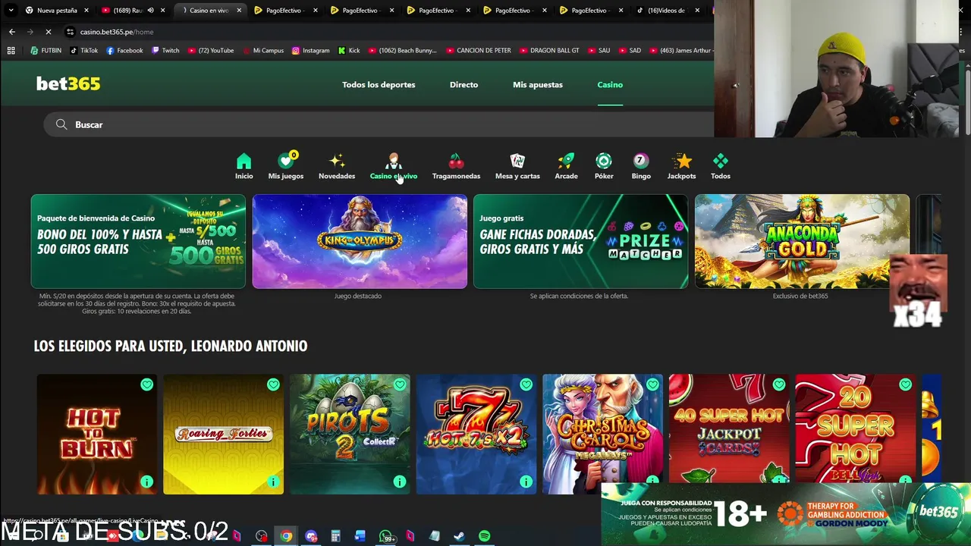Open the Anaconda Gold banner
The width and height of the screenshot is (971, 546).
[x=802, y=241]
